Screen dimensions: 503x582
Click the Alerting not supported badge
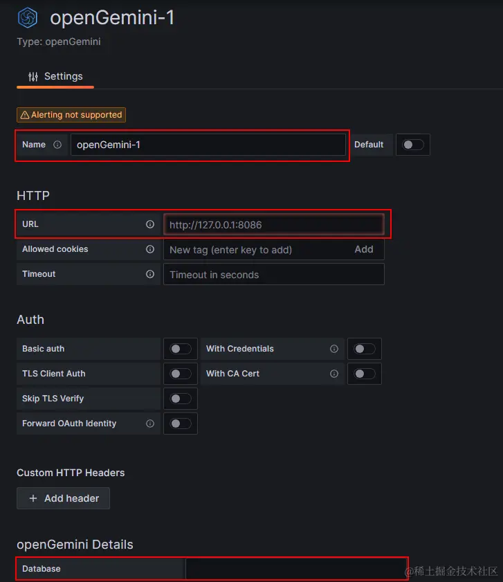[71, 115]
